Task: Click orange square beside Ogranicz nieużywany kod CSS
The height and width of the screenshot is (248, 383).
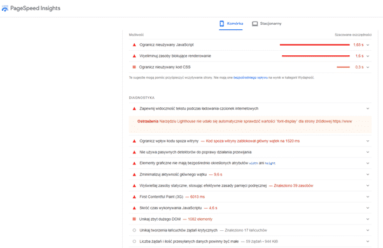Action: click(x=134, y=67)
